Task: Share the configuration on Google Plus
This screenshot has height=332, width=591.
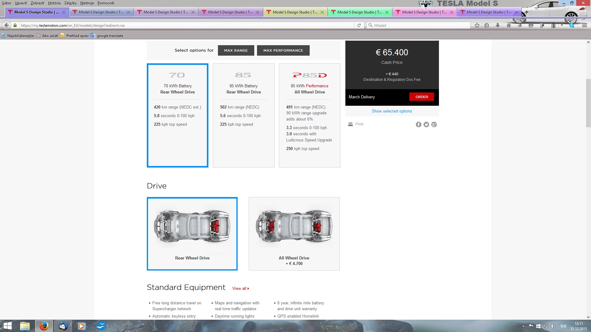Action: coord(434,124)
